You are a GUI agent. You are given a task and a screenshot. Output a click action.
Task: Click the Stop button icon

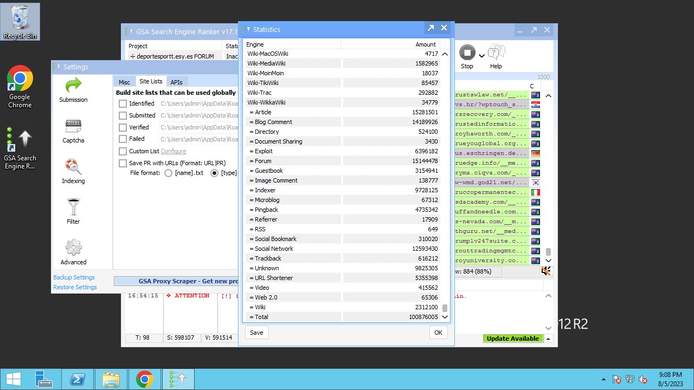467,53
